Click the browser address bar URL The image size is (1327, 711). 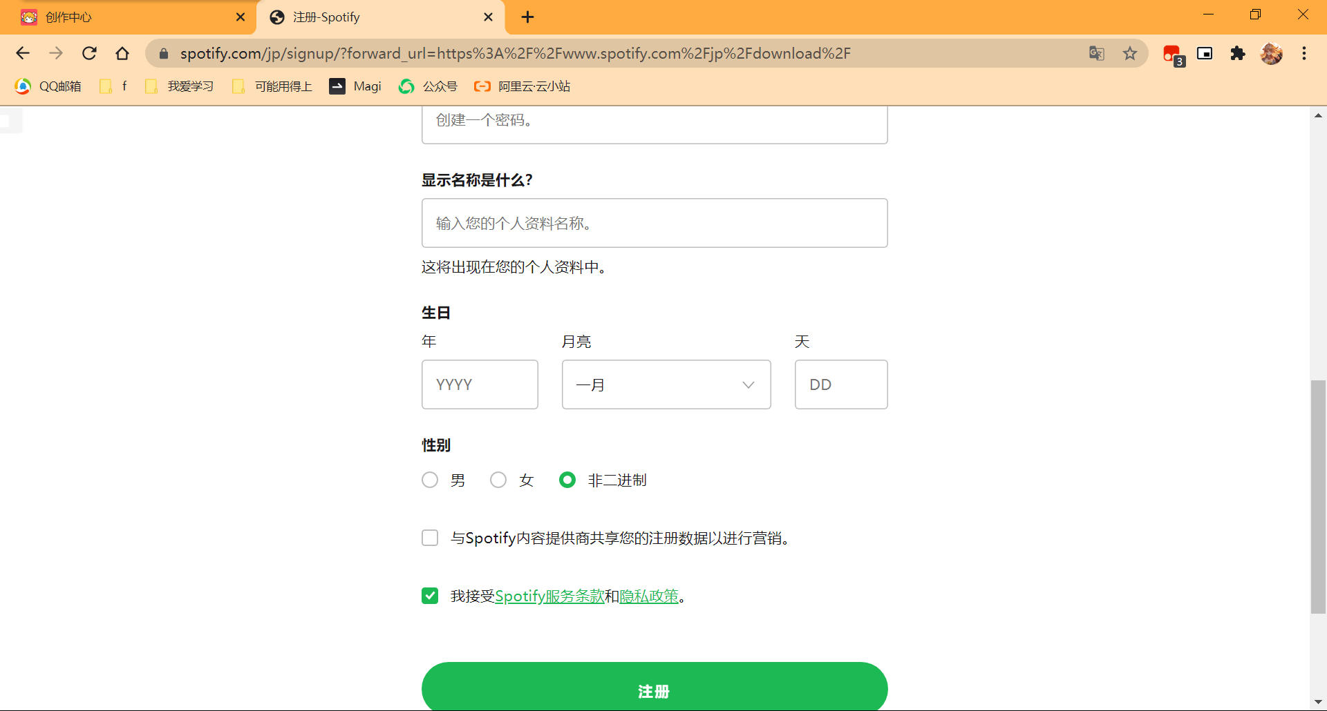515,53
